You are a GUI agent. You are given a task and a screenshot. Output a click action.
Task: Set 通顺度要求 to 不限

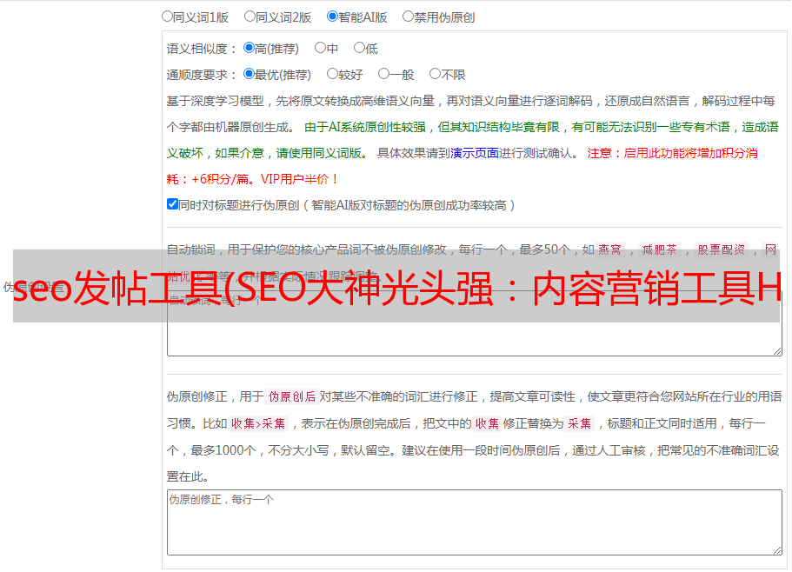(x=435, y=74)
